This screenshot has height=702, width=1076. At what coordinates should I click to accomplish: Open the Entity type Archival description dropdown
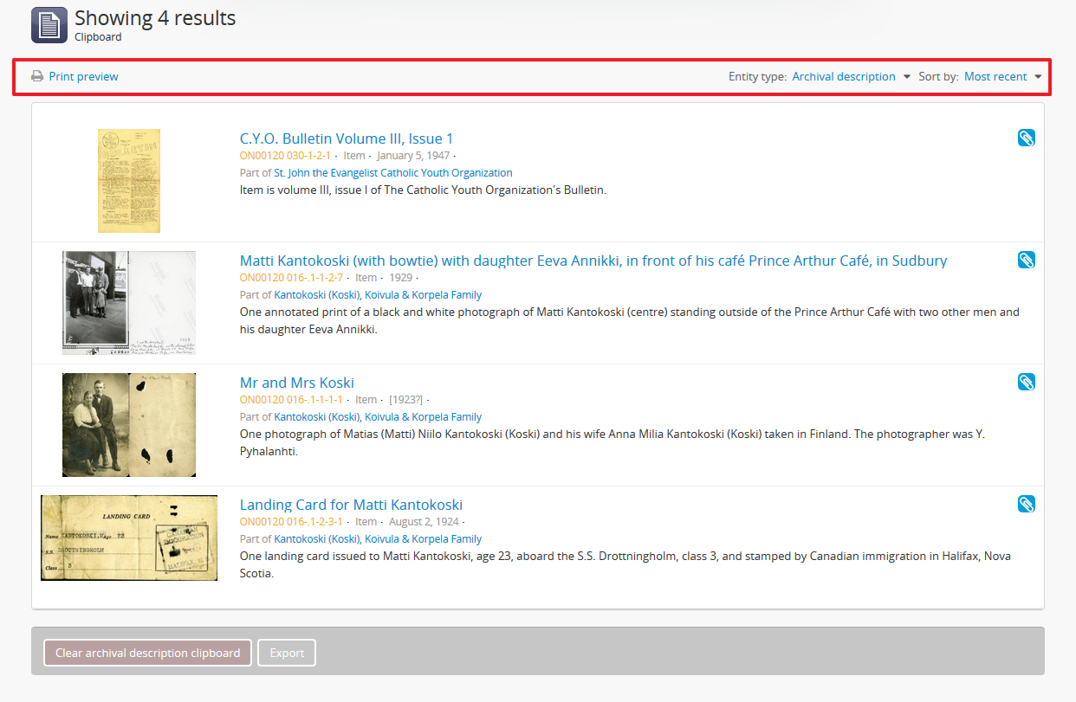click(x=843, y=76)
